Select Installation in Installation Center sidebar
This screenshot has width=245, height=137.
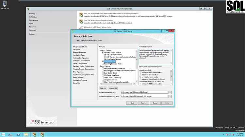[x=33, y=17]
